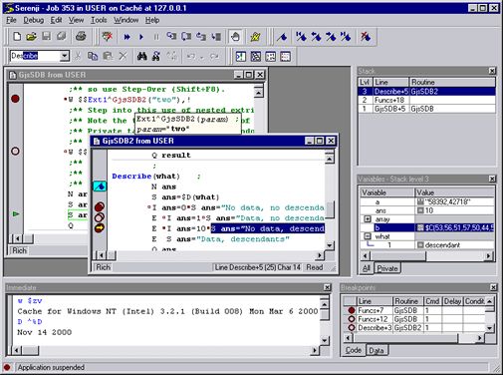Click the last window-panel toggle icon

(x=285, y=57)
